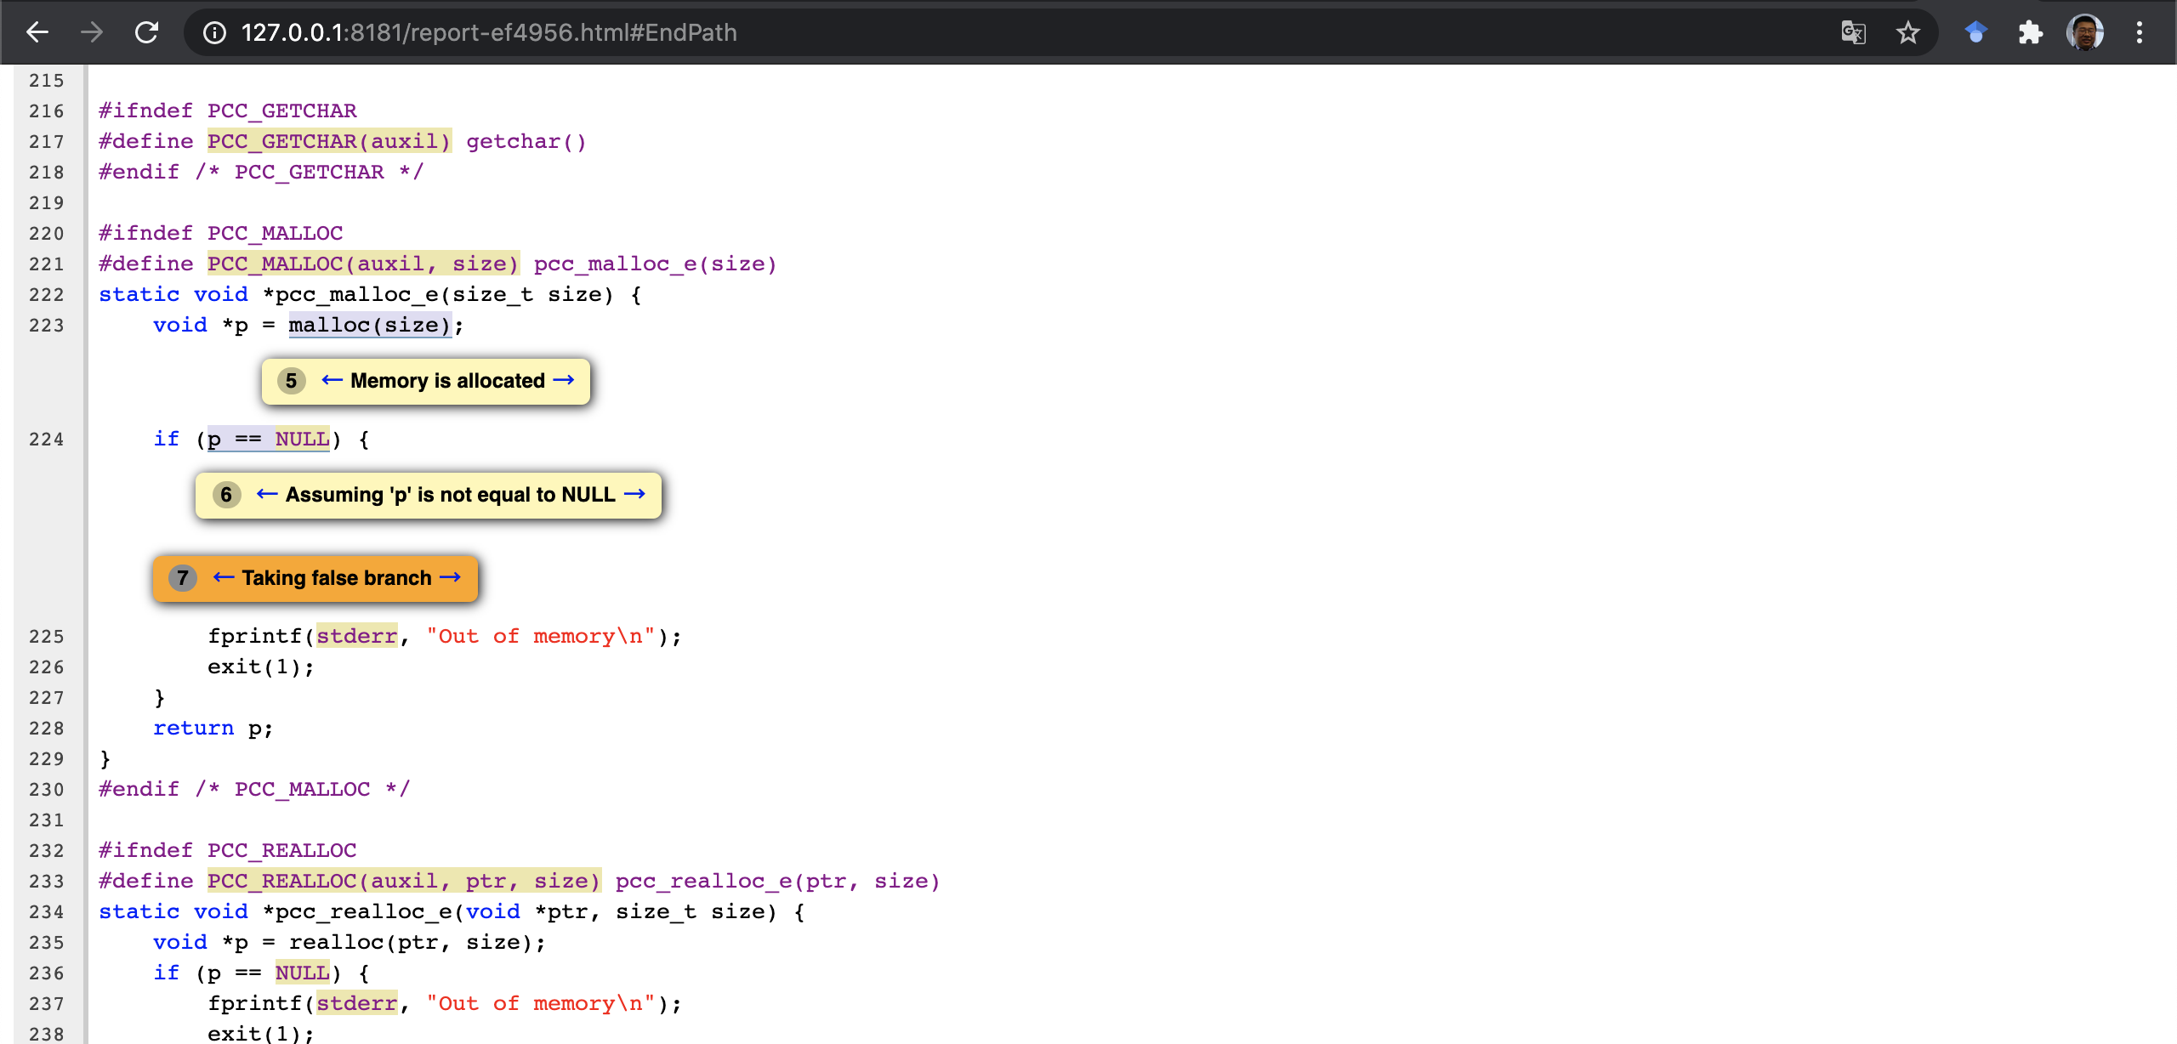Click the translate page icon
This screenshot has width=2177, height=1044.
click(1853, 32)
